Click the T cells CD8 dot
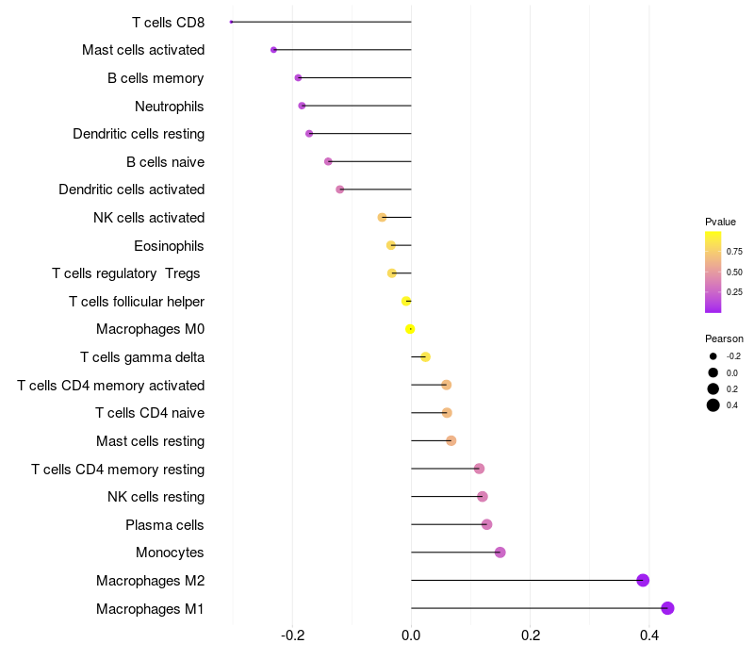 tap(232, 22)
